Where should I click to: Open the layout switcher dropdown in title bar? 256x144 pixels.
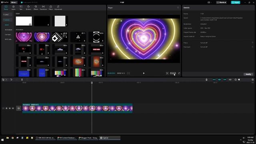[210, 2]
